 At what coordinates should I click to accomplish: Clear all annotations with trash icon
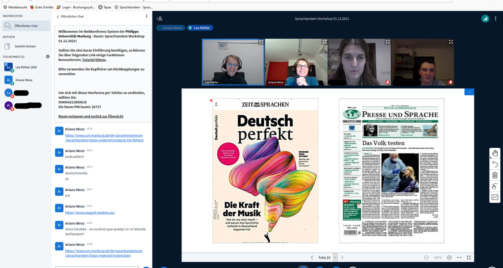click(495, 175)
